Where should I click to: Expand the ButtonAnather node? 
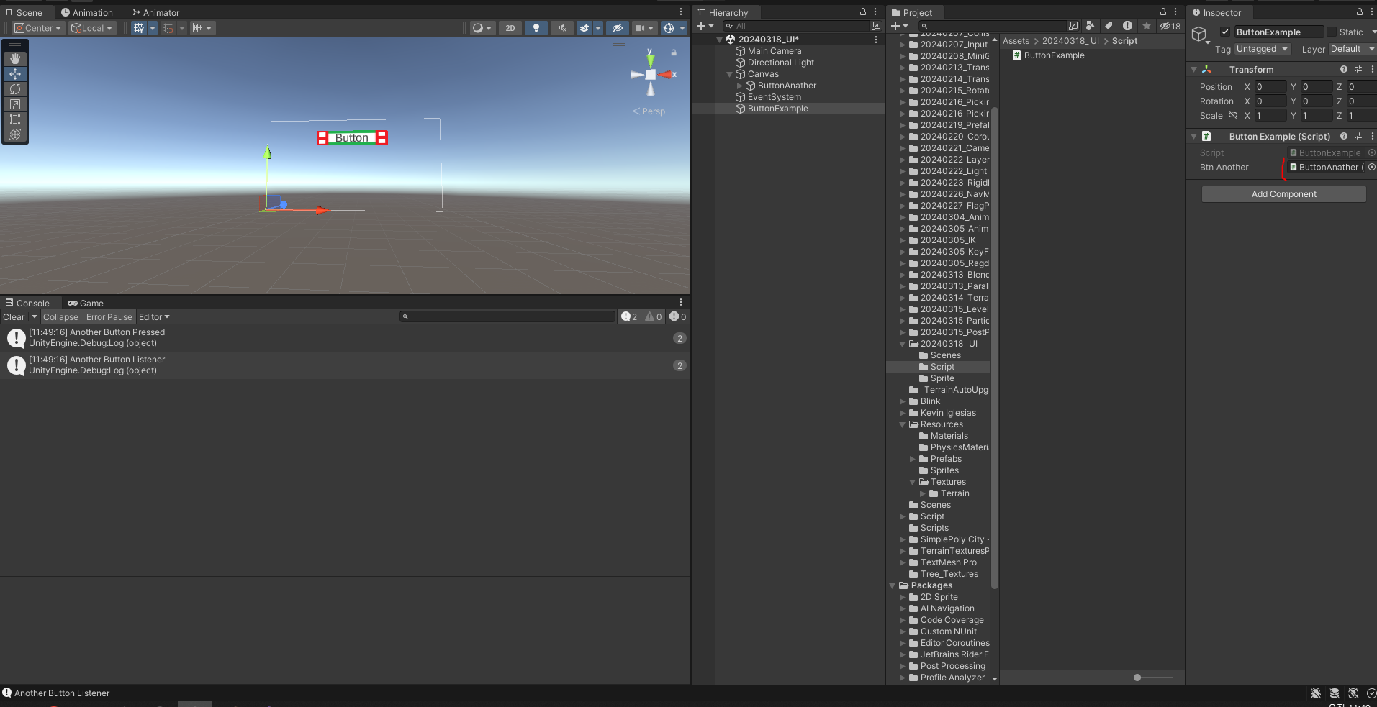coord(739,86)
